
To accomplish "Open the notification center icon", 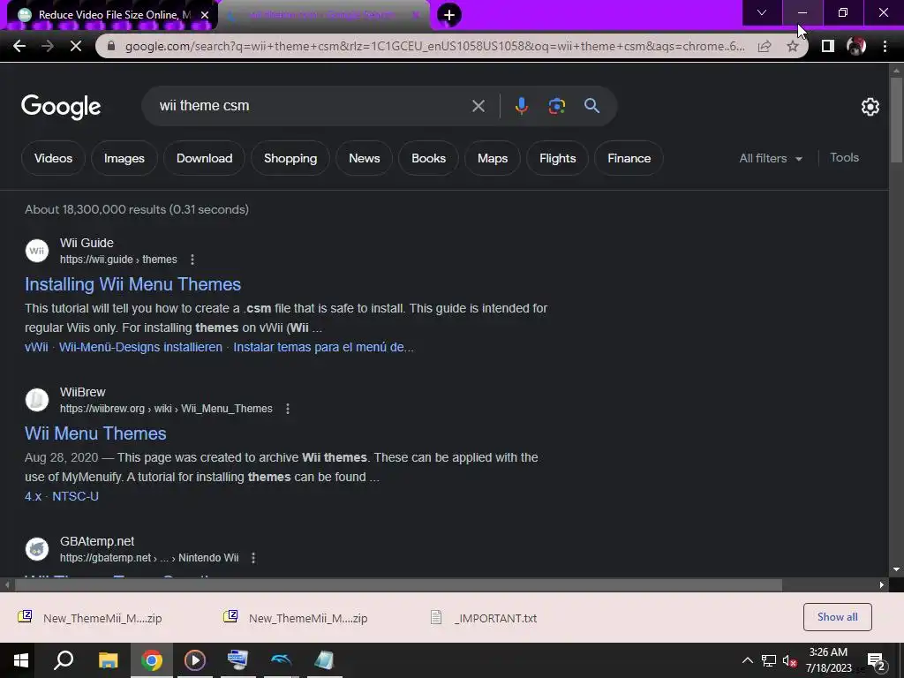I will point(877,660).
